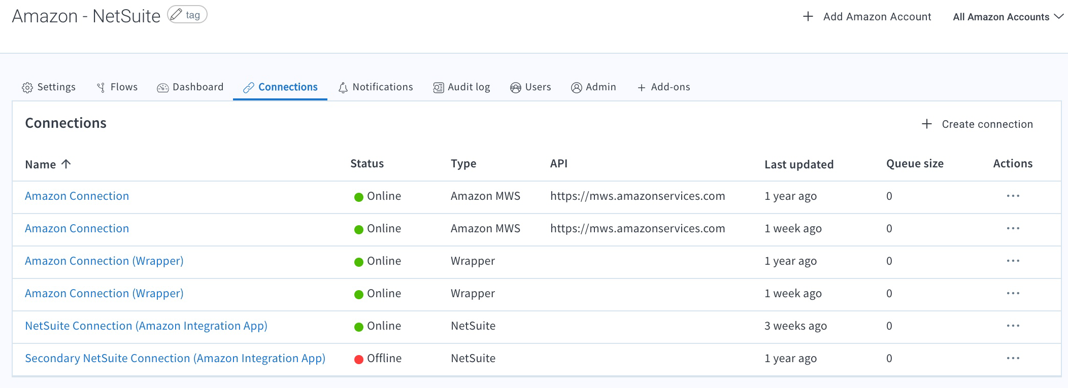Click the "3 weeks ago" last updated cell
The width and height of the screenshot is (1068, 388).
tap(795, 326)
